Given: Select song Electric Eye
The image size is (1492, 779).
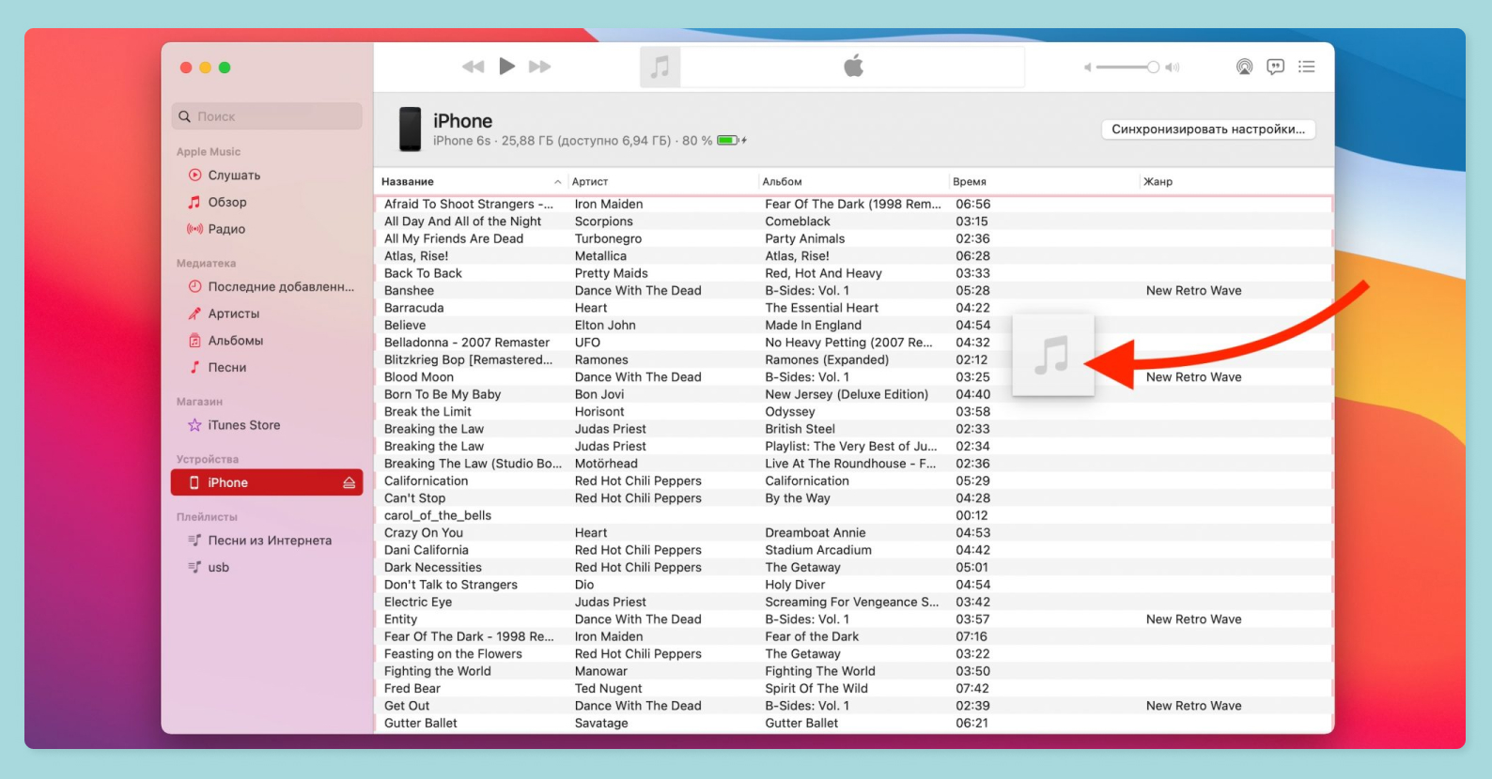Looking at the screenshot, I should [x=418, y=603].
